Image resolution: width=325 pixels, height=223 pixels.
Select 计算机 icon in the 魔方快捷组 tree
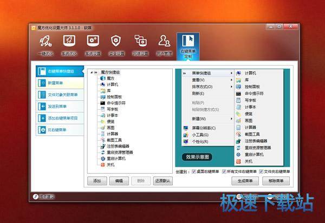(103, 84)
